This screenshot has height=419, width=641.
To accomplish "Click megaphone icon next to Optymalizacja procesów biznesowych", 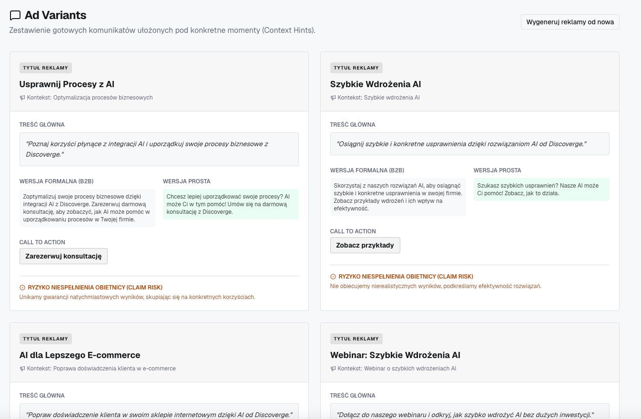I will click(x=22, y=98).
